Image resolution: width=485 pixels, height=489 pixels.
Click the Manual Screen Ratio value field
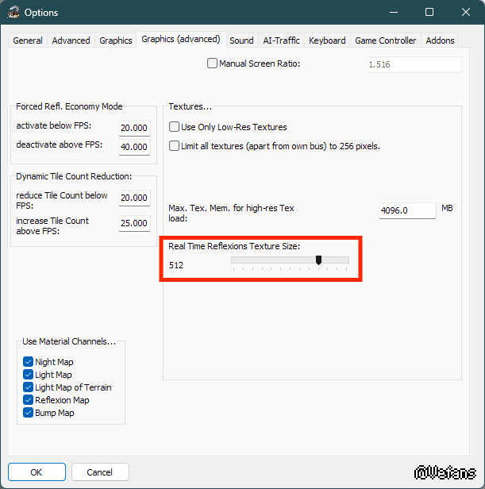[414, 64]
